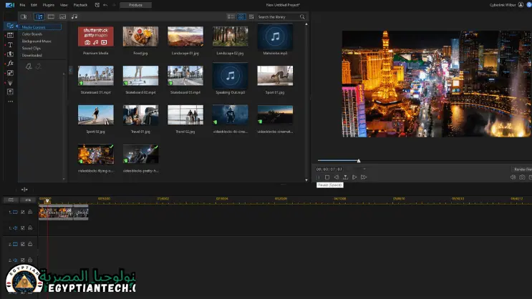
Task: Click the import media icon
Action: (24, 16)
